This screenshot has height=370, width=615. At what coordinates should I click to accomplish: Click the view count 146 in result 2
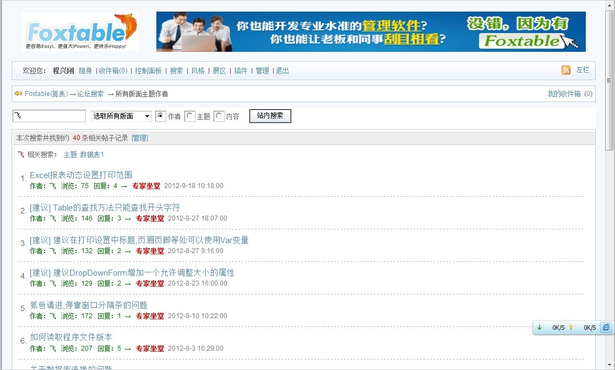point(86,218)
